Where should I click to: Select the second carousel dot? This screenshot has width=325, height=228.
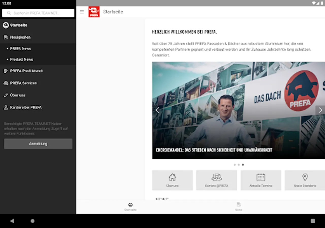click(239, 165)
